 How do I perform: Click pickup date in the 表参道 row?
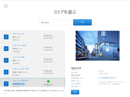point(48,50)
